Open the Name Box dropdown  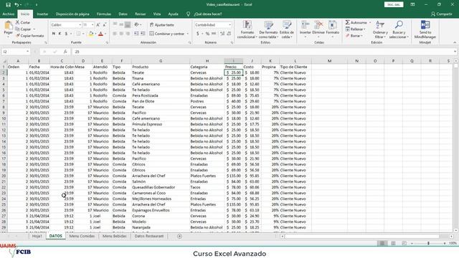tap(27, 52)
